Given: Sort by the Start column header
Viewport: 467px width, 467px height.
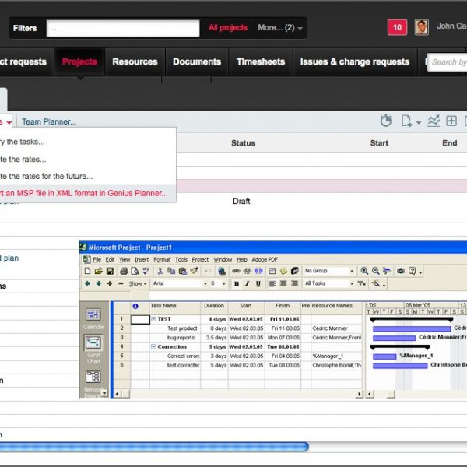Looking at the screenshot, I should coord(379,143).
